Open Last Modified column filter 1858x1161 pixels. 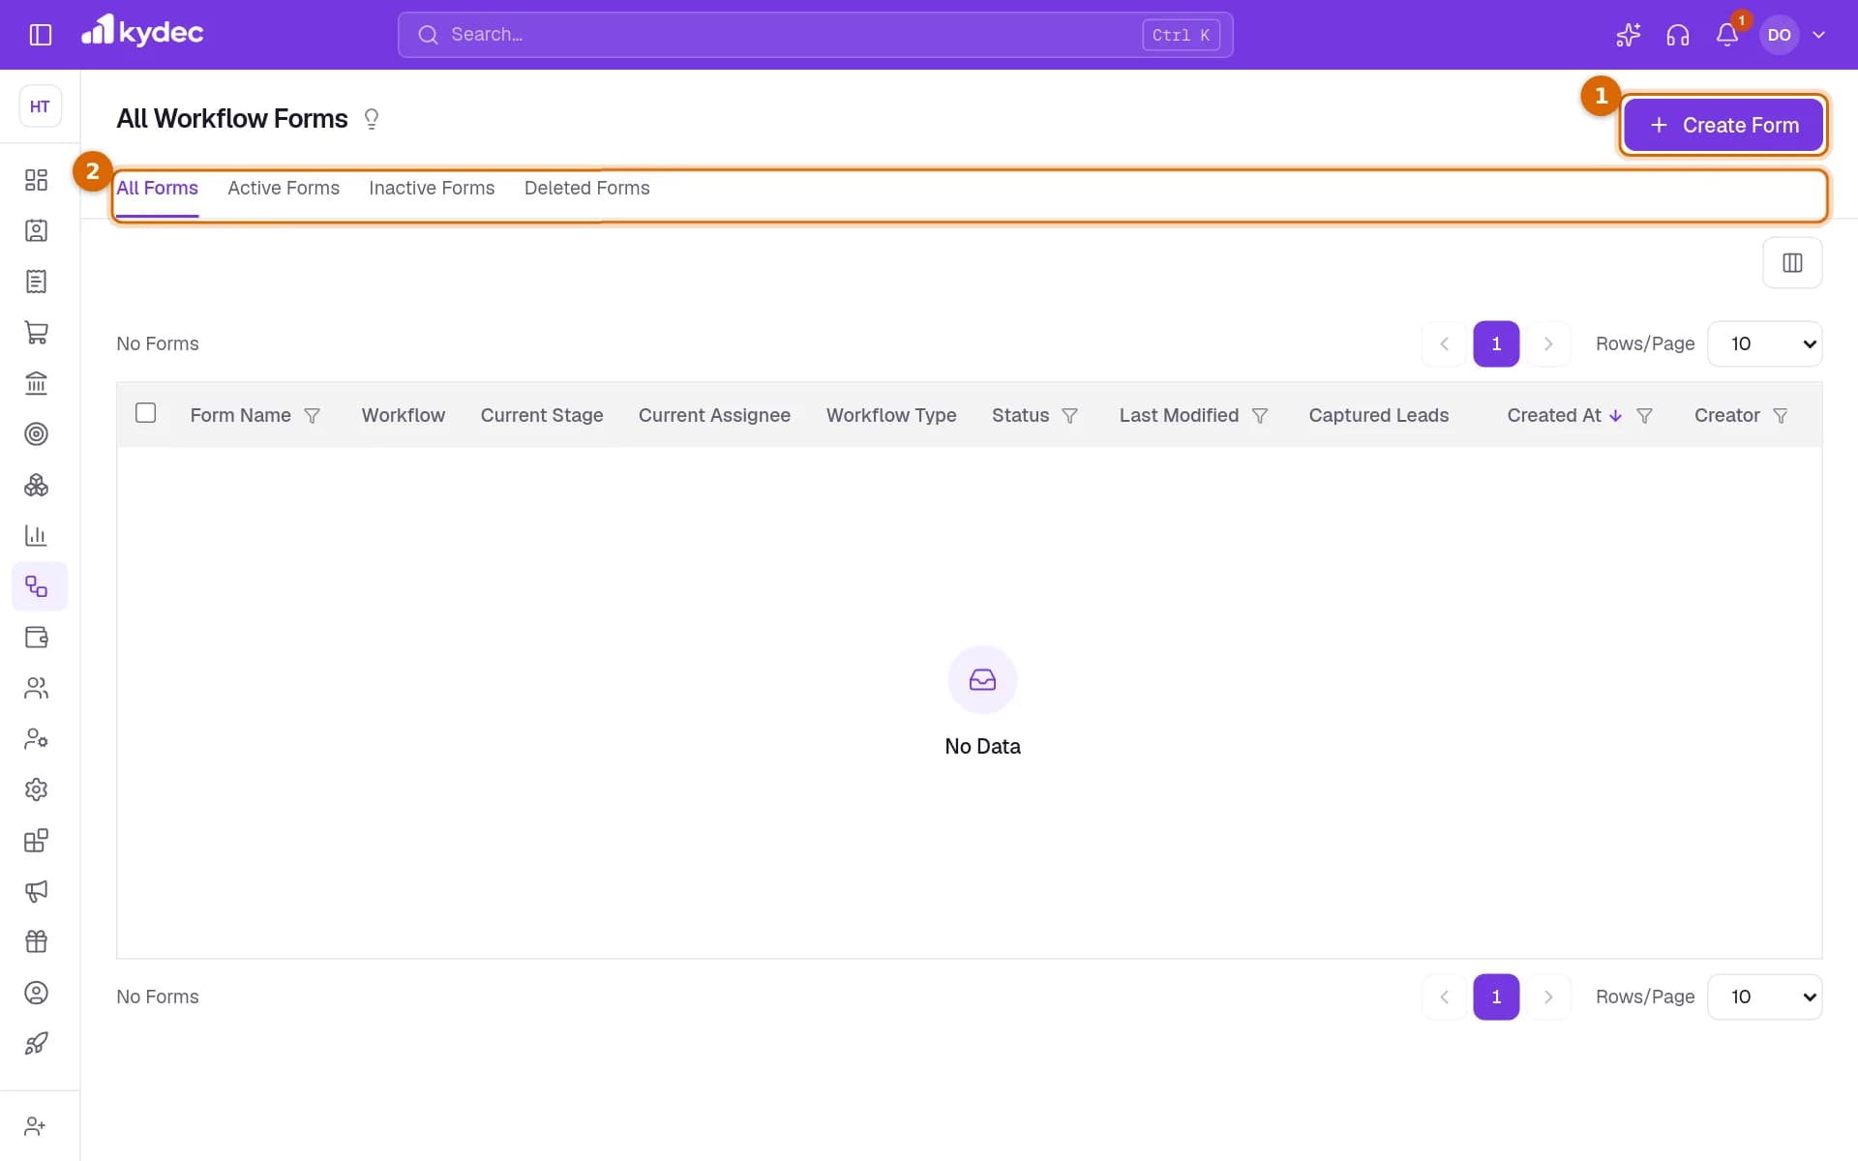[1259, 416]
